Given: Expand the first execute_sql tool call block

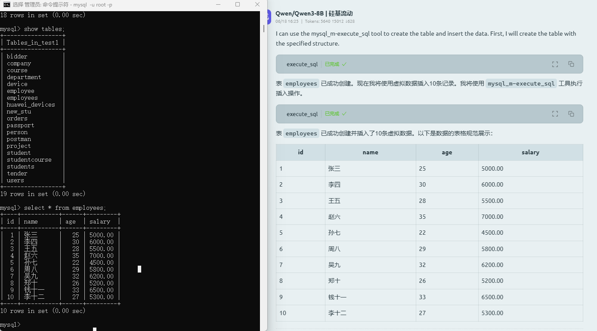Looking at the screenshot, I should click(x=301, y=64).
